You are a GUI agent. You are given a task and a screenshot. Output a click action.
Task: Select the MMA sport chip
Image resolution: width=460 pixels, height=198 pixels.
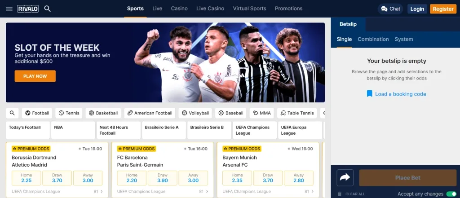tap(262, 113)
